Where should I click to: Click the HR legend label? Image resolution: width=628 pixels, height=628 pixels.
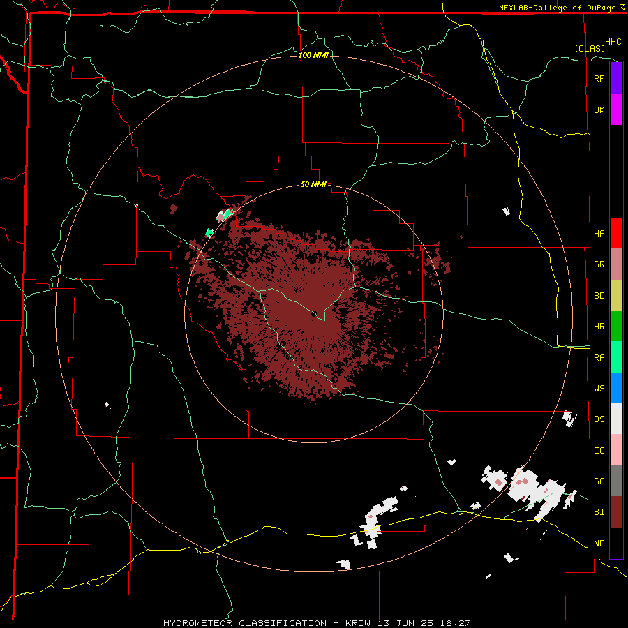pyautogui.click(x=599, y=327)
